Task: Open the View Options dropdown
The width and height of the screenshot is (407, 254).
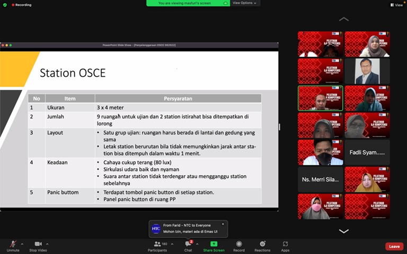Action: (244, 3)
